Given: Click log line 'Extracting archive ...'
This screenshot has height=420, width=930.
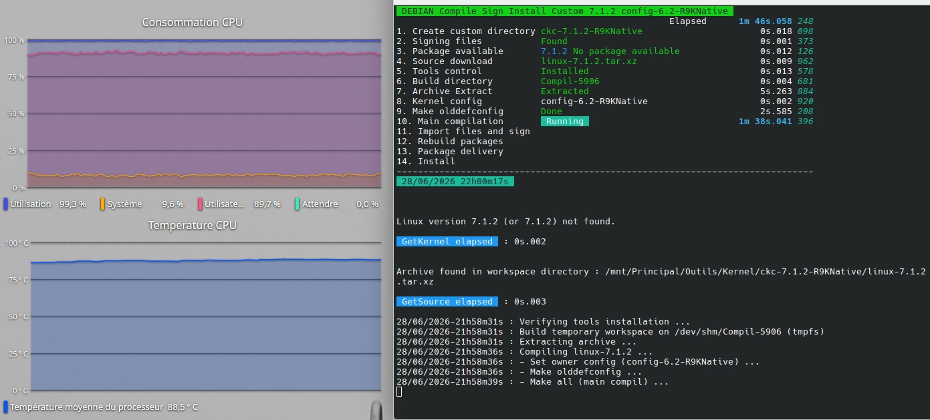Looking at the screenshot, I should pyautogui.click(x=517, y=342).
